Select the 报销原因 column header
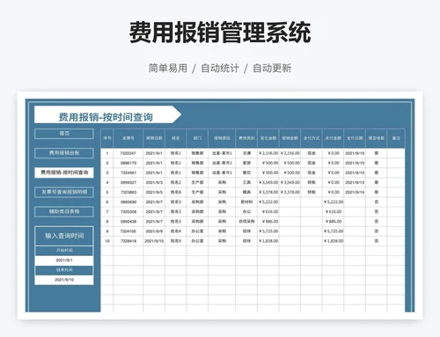Viewport: 440px width, 337px height. click(x=222, y=138)
